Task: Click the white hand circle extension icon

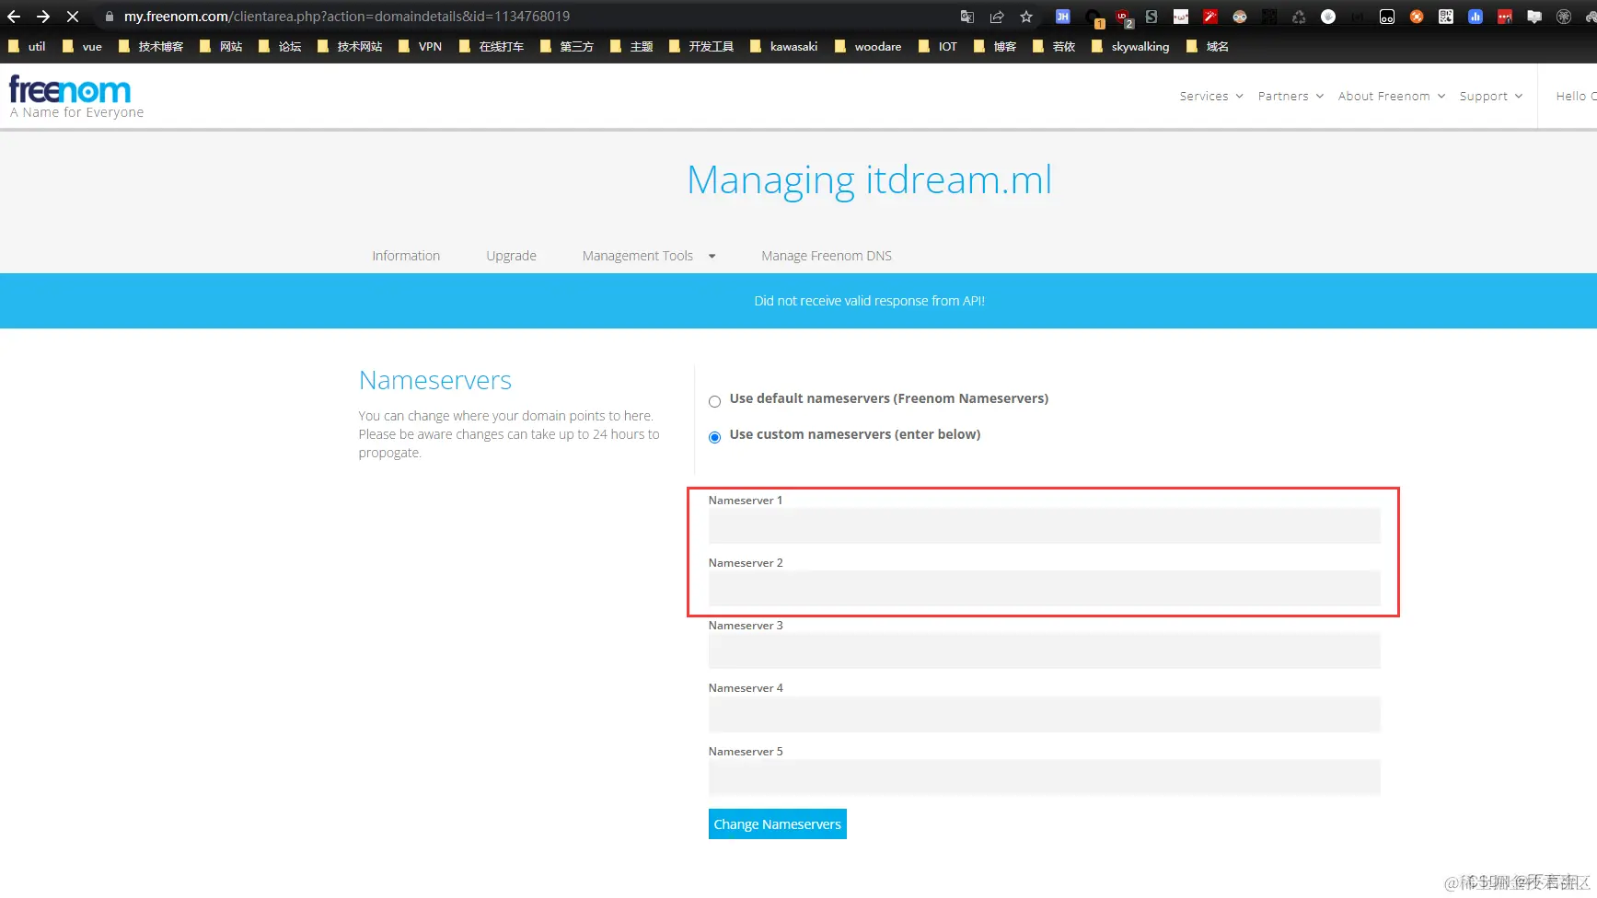Action: (x=1328, y=17)
